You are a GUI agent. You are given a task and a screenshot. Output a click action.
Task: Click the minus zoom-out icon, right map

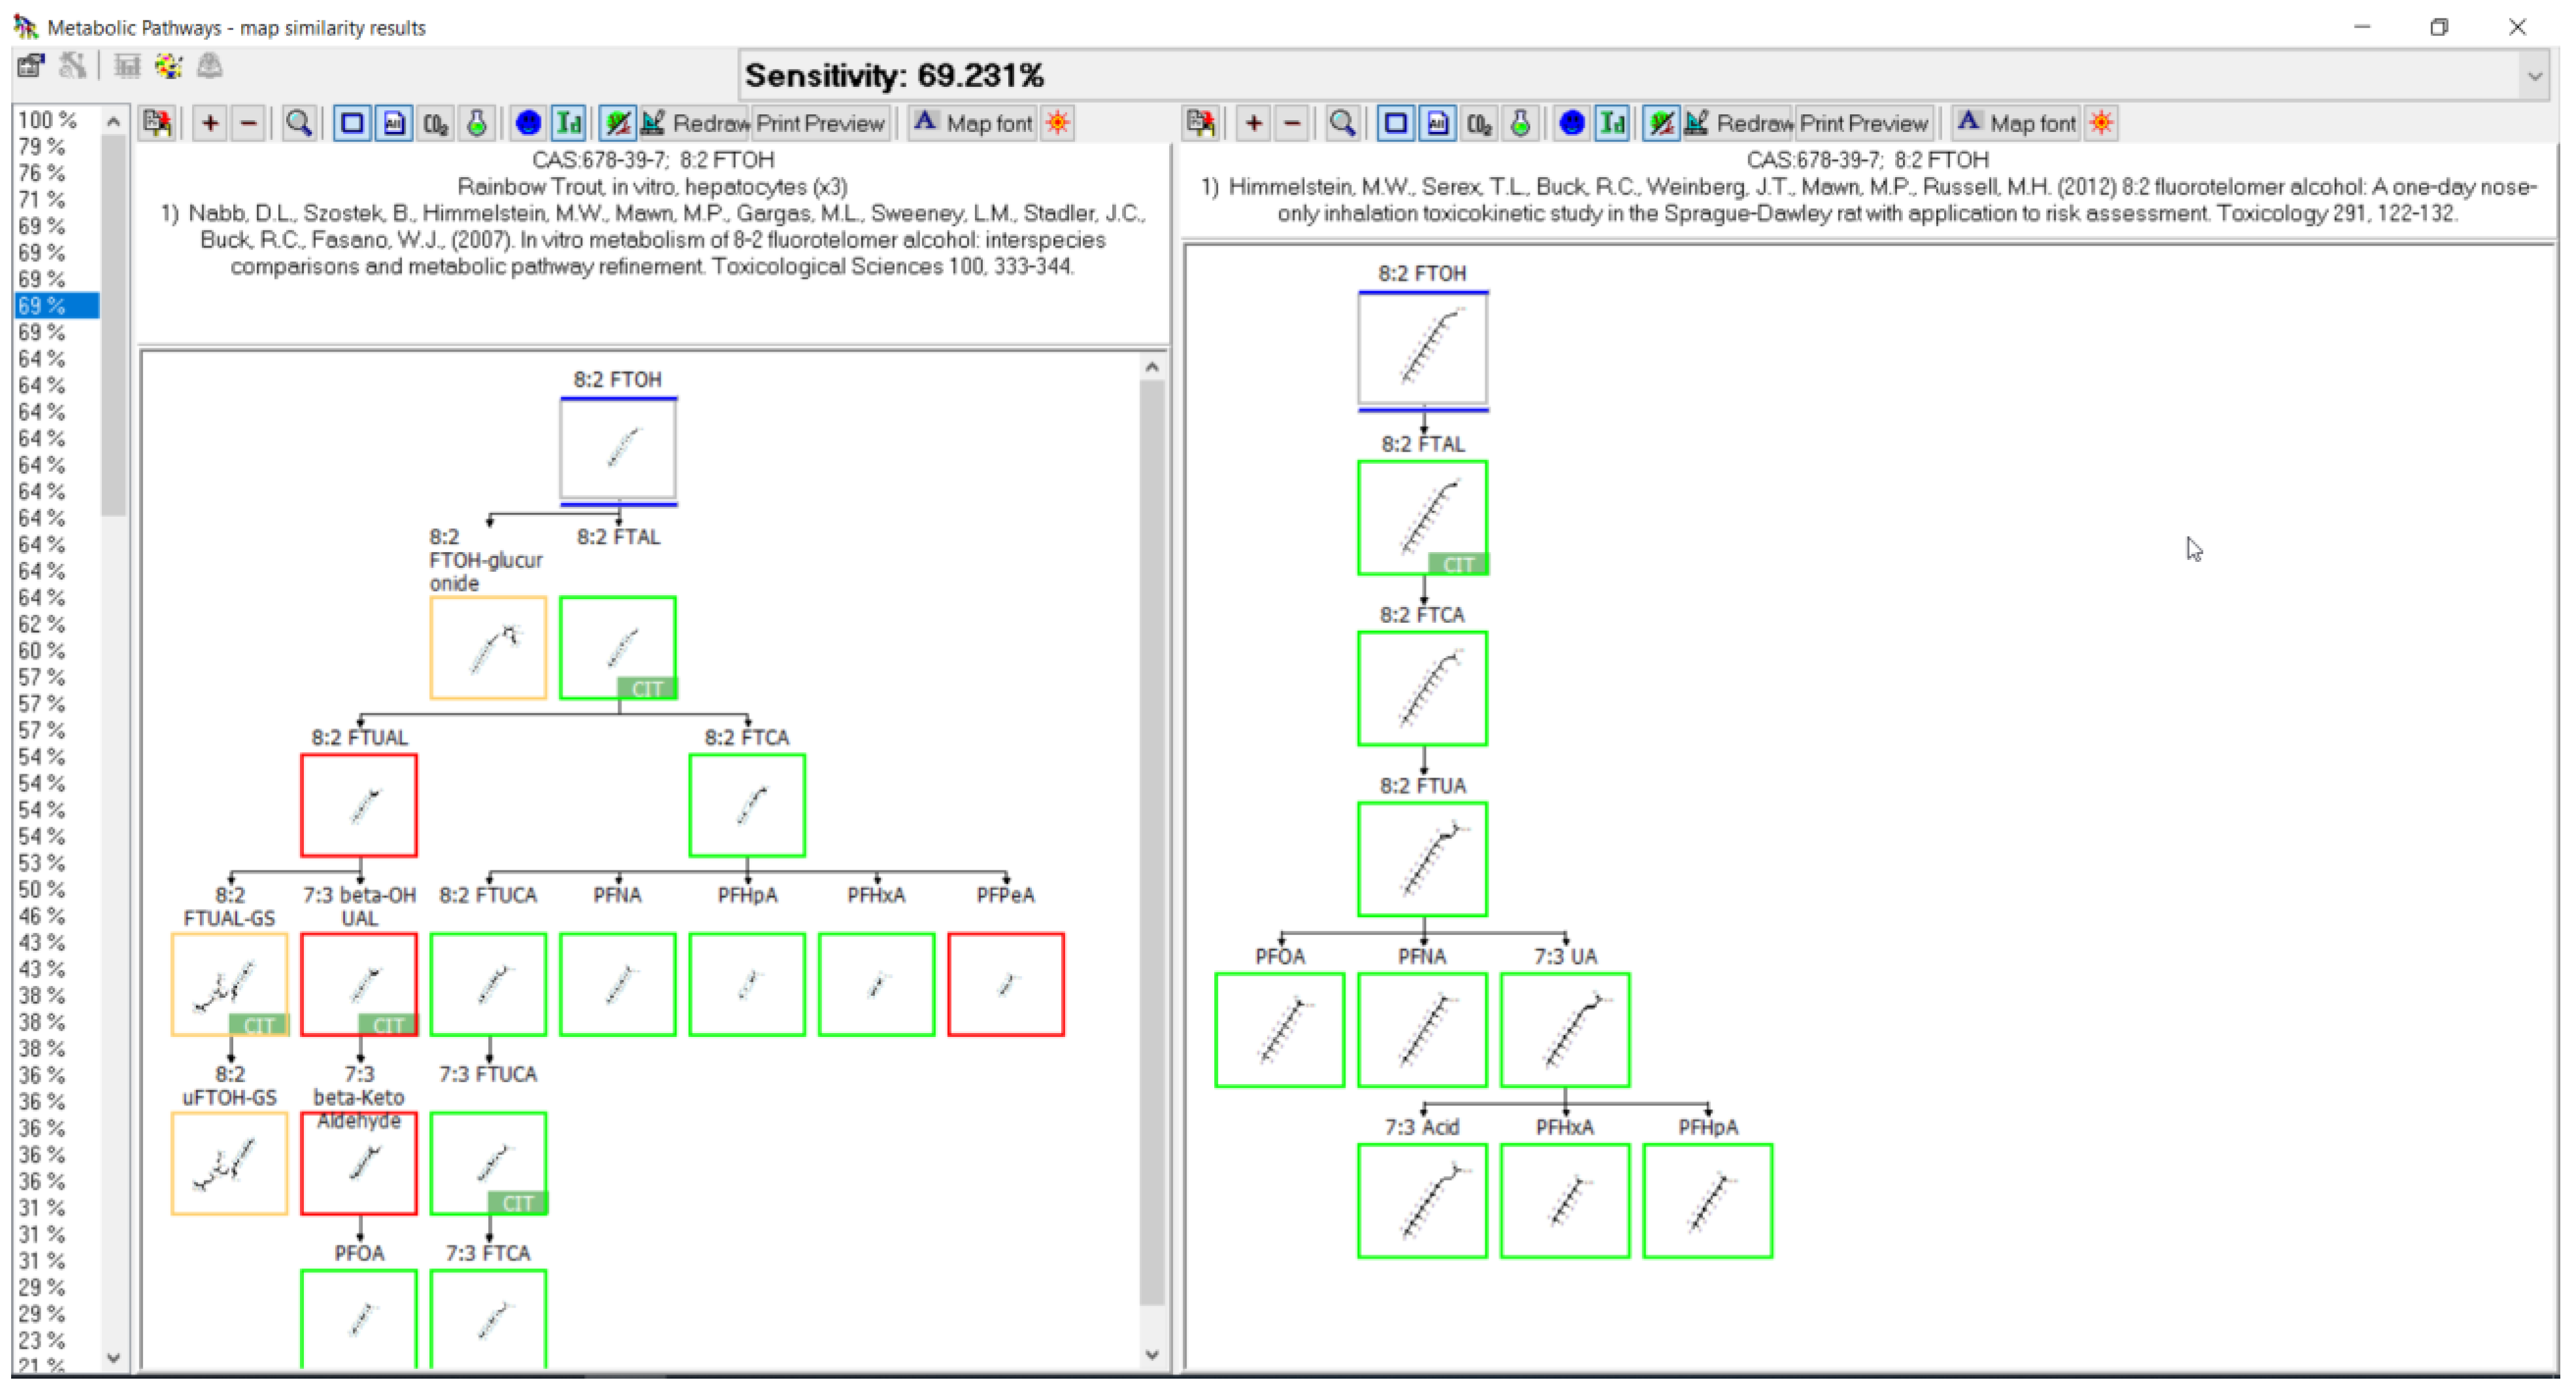point(1292,123)
